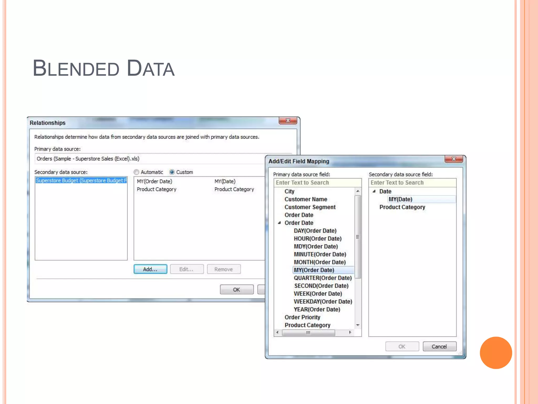
Task: Click the primary field list scroll-up arrow
Action: (x=358, y=191)
